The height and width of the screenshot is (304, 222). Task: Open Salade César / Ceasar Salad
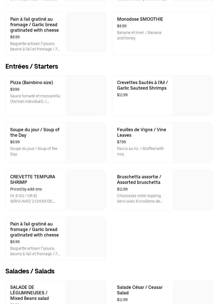click(x=140, y=290)
